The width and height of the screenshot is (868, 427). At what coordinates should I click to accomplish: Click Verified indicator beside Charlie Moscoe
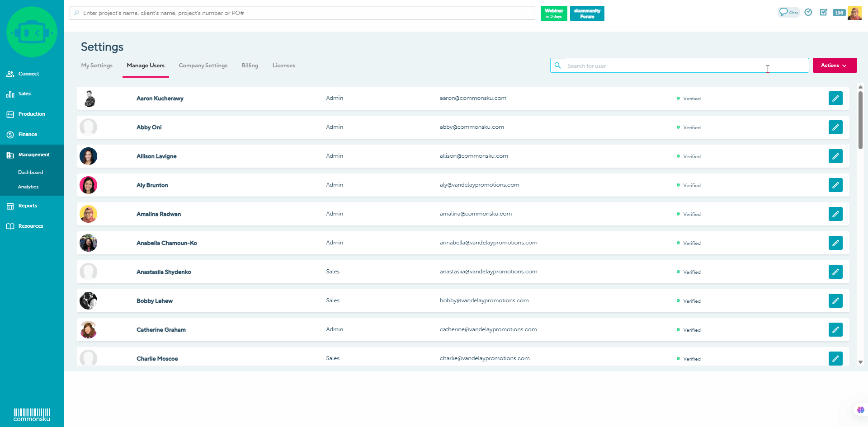[x=677, y=358]
